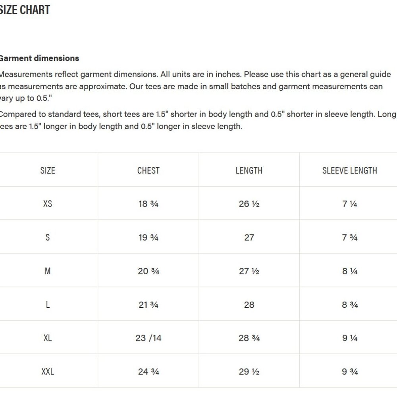The width and height of the screenshot is (397, 397).
Task: Select the Garment dimensions subheading
Action: click(x=39, y=58)
